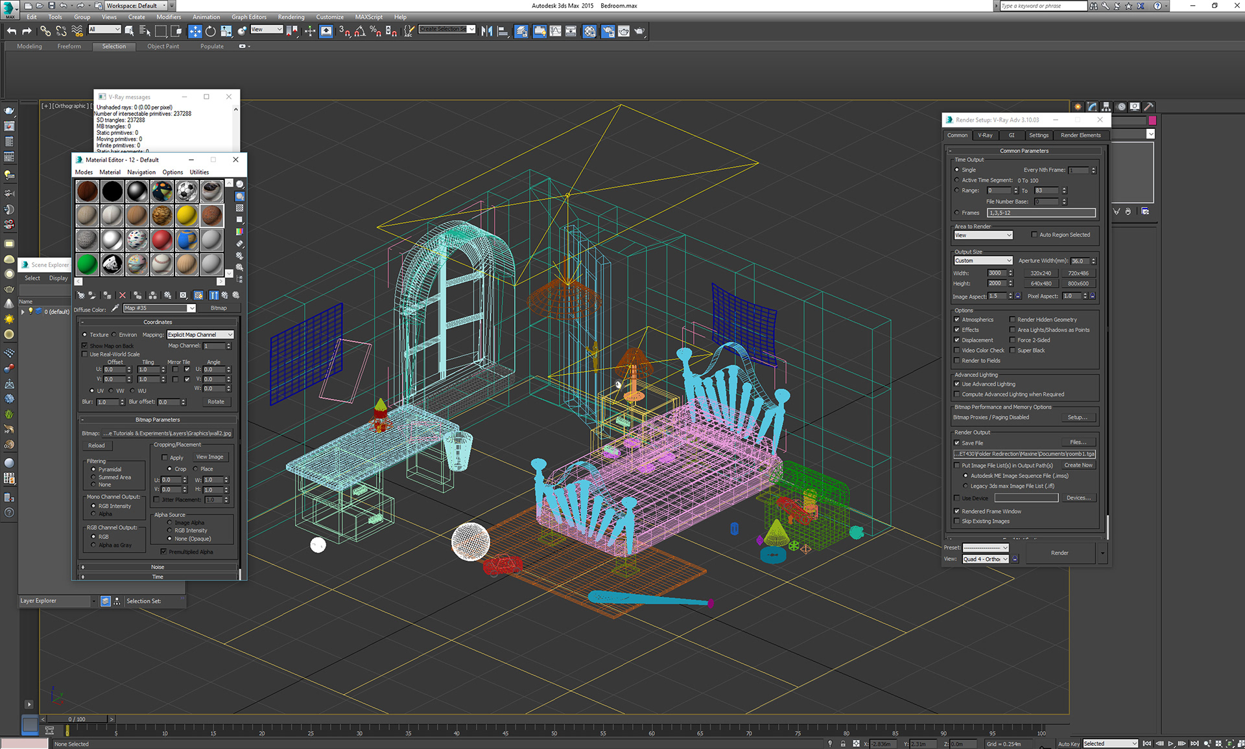Select the Active Time Segment radio button
The image size is (1245, 749).
[x=956, y=180]
